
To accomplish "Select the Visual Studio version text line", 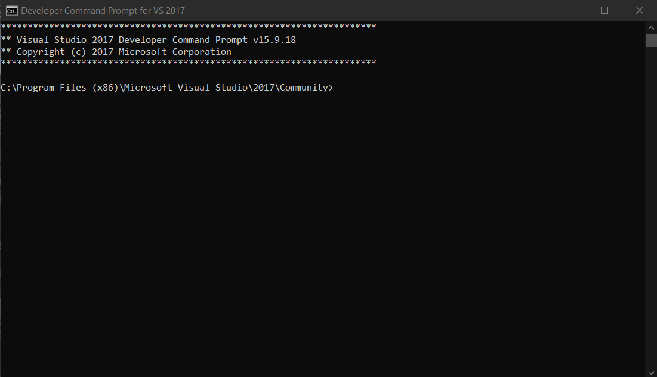I will pos(149,39).
